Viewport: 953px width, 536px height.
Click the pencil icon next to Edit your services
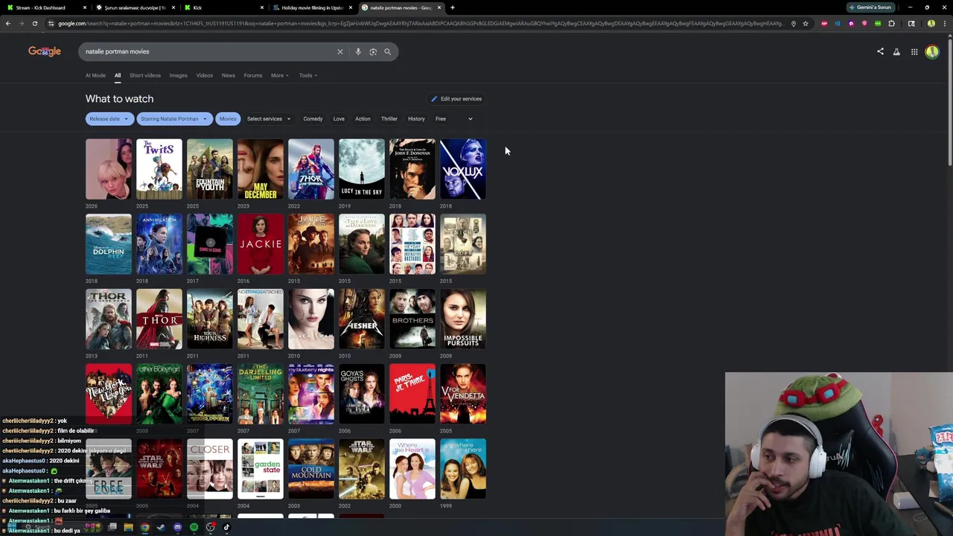point(434,98)
